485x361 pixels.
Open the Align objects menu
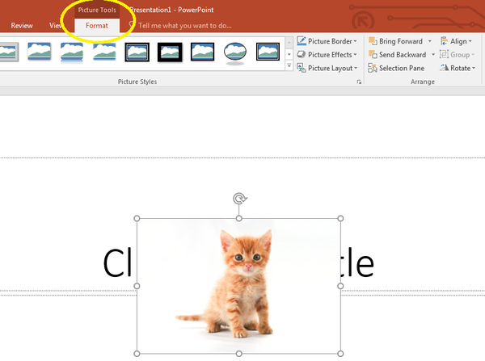(x=457, y=40)
